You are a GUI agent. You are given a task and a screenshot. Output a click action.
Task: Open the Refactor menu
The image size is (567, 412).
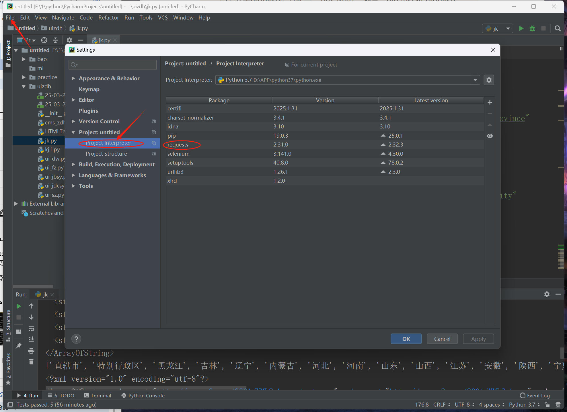pos(108,17)
